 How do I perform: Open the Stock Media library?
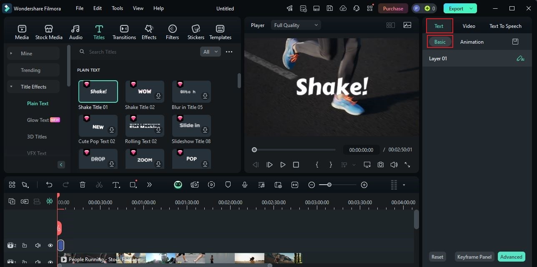pos(49,32)
